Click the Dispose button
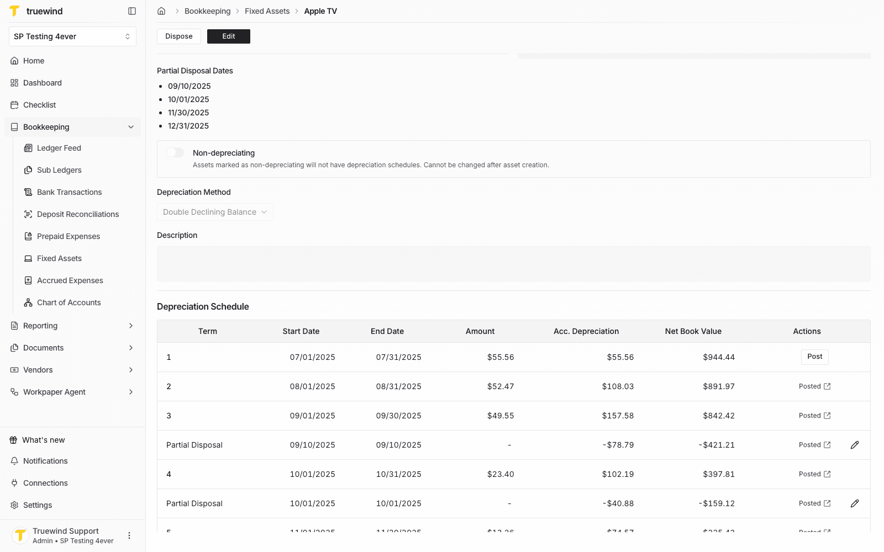The height and width of the screenshot is (552, 884). click(179, 36)
